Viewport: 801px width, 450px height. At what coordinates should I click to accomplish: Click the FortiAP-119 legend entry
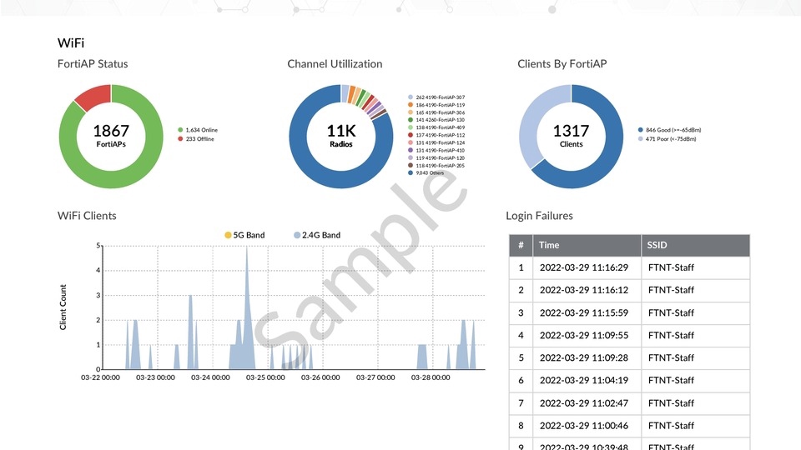pos(439,105)
